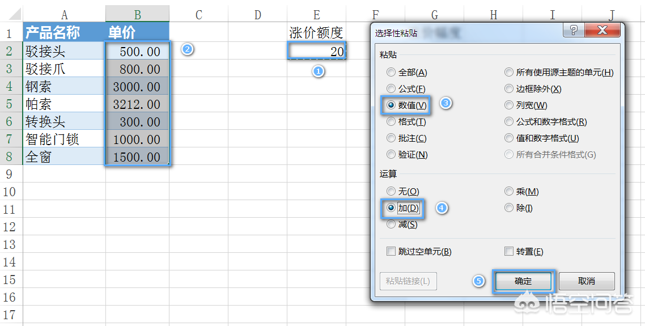Select column B header
This screenshot has height=326, width=645.
(137, 14)
